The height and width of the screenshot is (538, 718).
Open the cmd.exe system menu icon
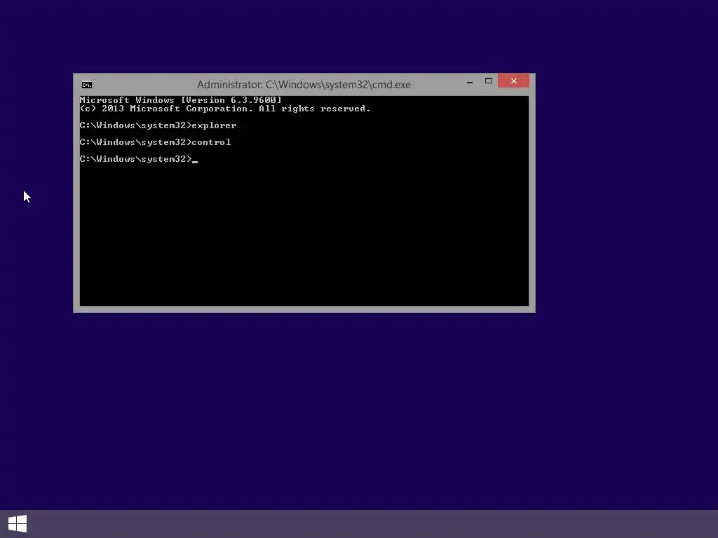(86, 85)
